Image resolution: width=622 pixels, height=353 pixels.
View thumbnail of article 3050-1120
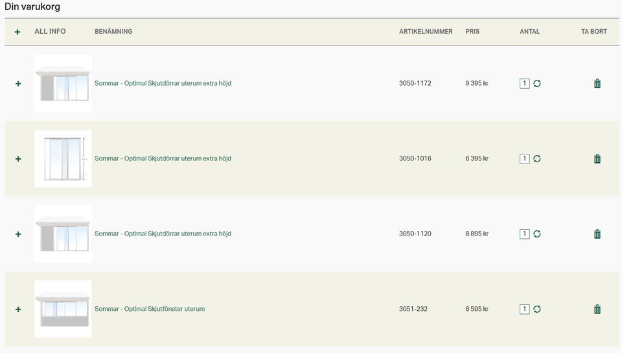point(63,234)
